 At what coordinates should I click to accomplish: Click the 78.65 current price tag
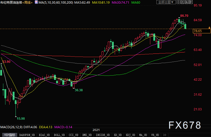click(201, 31)
